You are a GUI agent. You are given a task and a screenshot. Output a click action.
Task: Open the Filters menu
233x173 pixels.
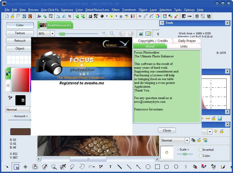click(115, 10)
